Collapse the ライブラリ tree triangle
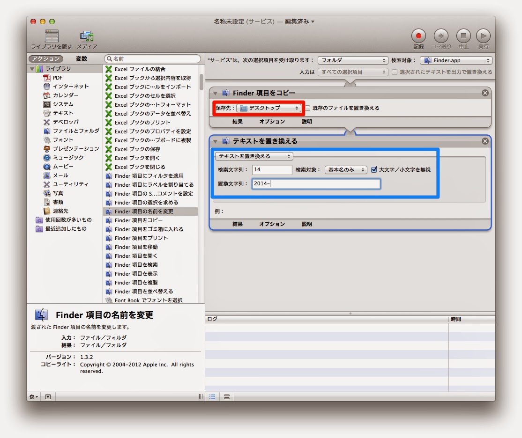522x438 pixels. point(32,69)
